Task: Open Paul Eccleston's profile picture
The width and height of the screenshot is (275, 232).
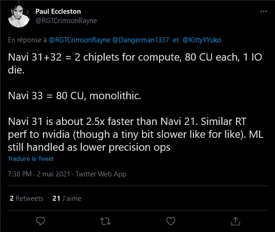Action: click(x=19, y=17)
